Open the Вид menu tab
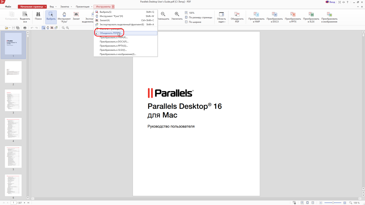This screenshot has width=365, height=205. pos(52,6)
